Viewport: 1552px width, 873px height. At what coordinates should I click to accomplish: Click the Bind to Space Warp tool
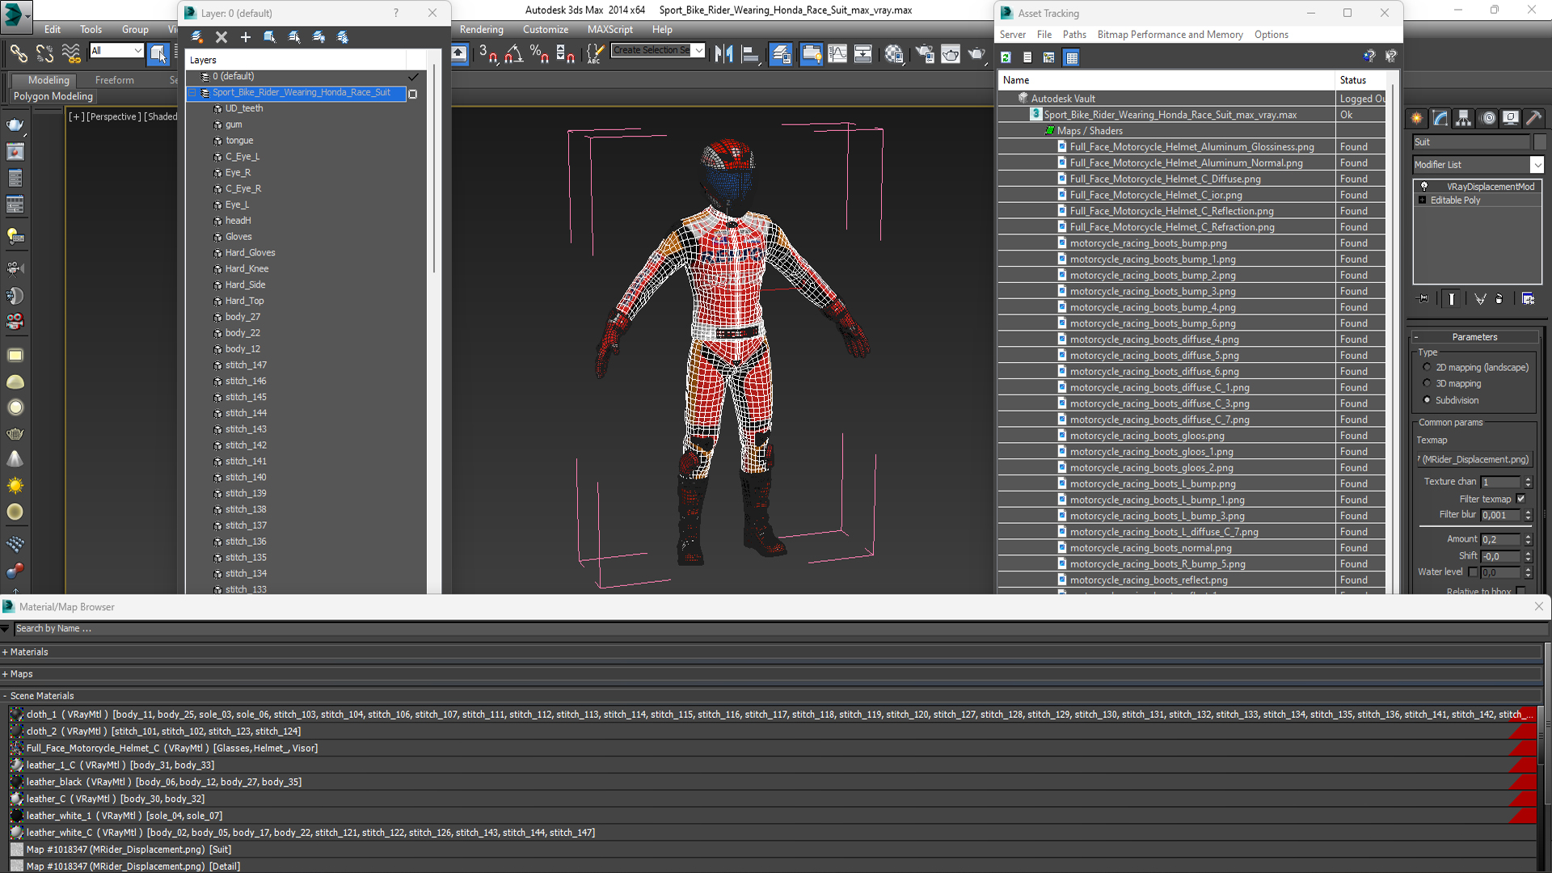tap(71, 53)
